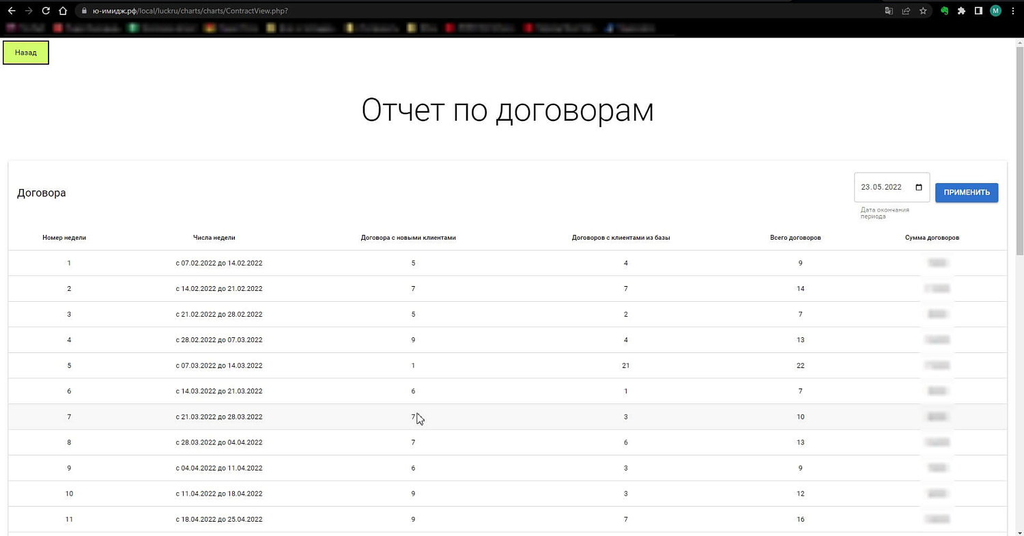This screenshot has width=1024, height=536.
Task: Click the Назад button
Action: (25, 52)
